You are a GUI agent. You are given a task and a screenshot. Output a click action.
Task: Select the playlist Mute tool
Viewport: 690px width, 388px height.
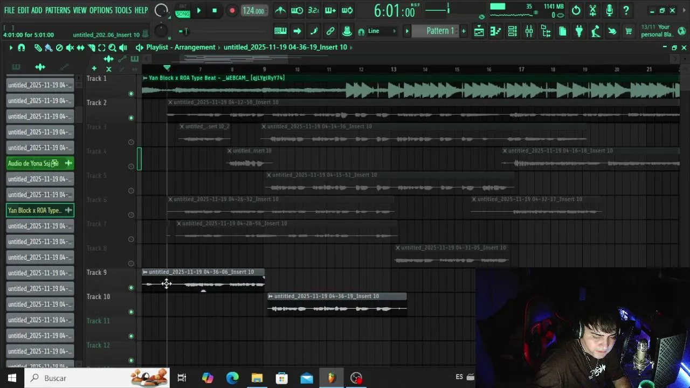point(70,48)
